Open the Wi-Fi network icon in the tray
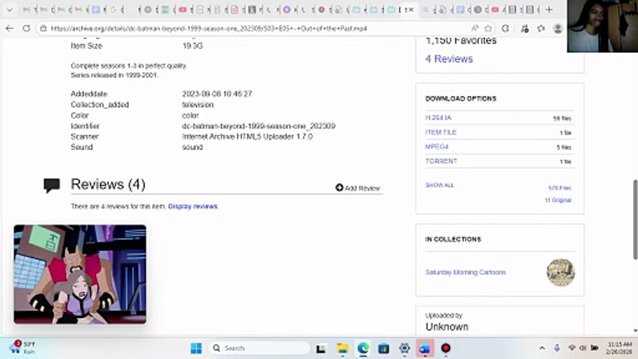 (572, 348)
